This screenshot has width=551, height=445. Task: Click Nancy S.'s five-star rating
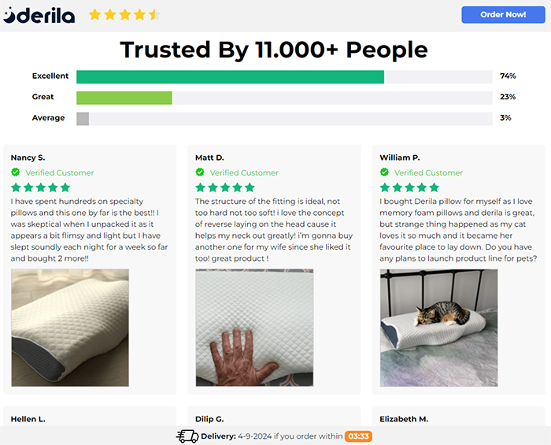[x=40, y=187]
